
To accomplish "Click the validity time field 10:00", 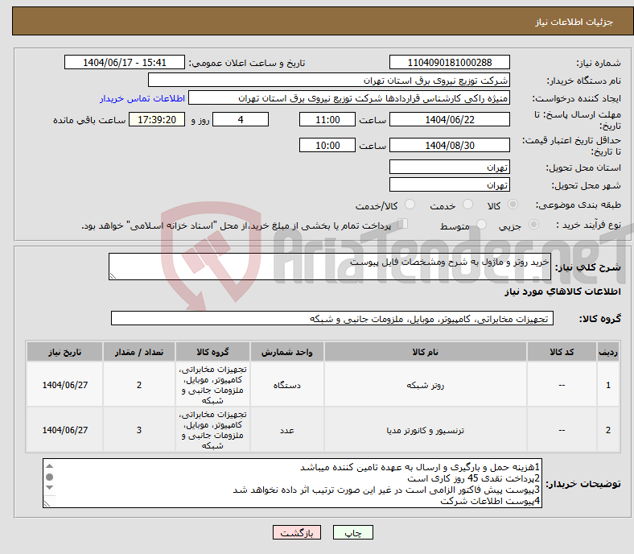I will (327, 145).
